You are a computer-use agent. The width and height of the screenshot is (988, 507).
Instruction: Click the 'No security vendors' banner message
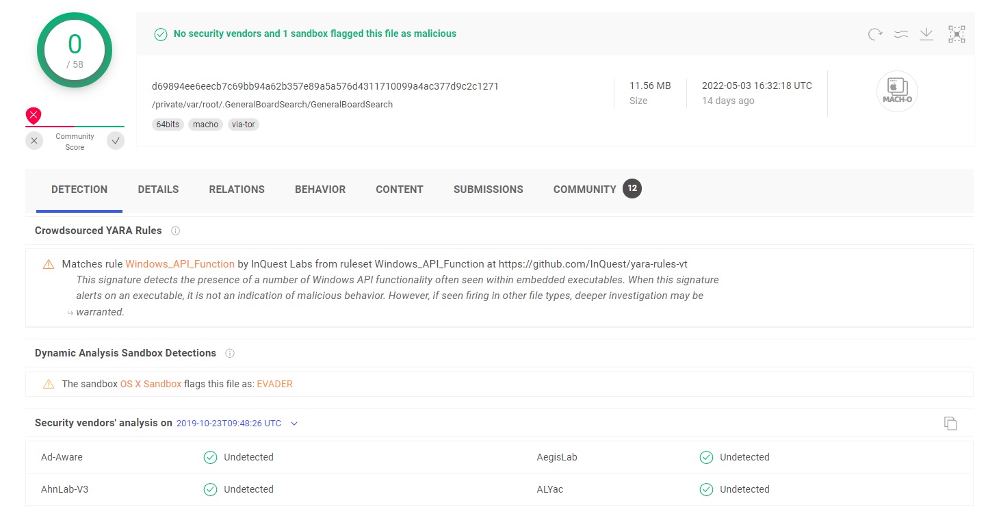pos(315,34)
